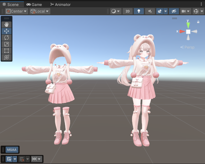Select the Move tool

coord(7,31)
